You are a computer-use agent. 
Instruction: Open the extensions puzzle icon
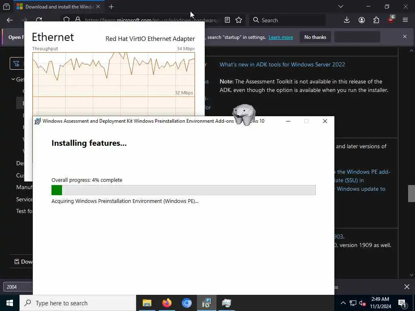tap(376, 20)
